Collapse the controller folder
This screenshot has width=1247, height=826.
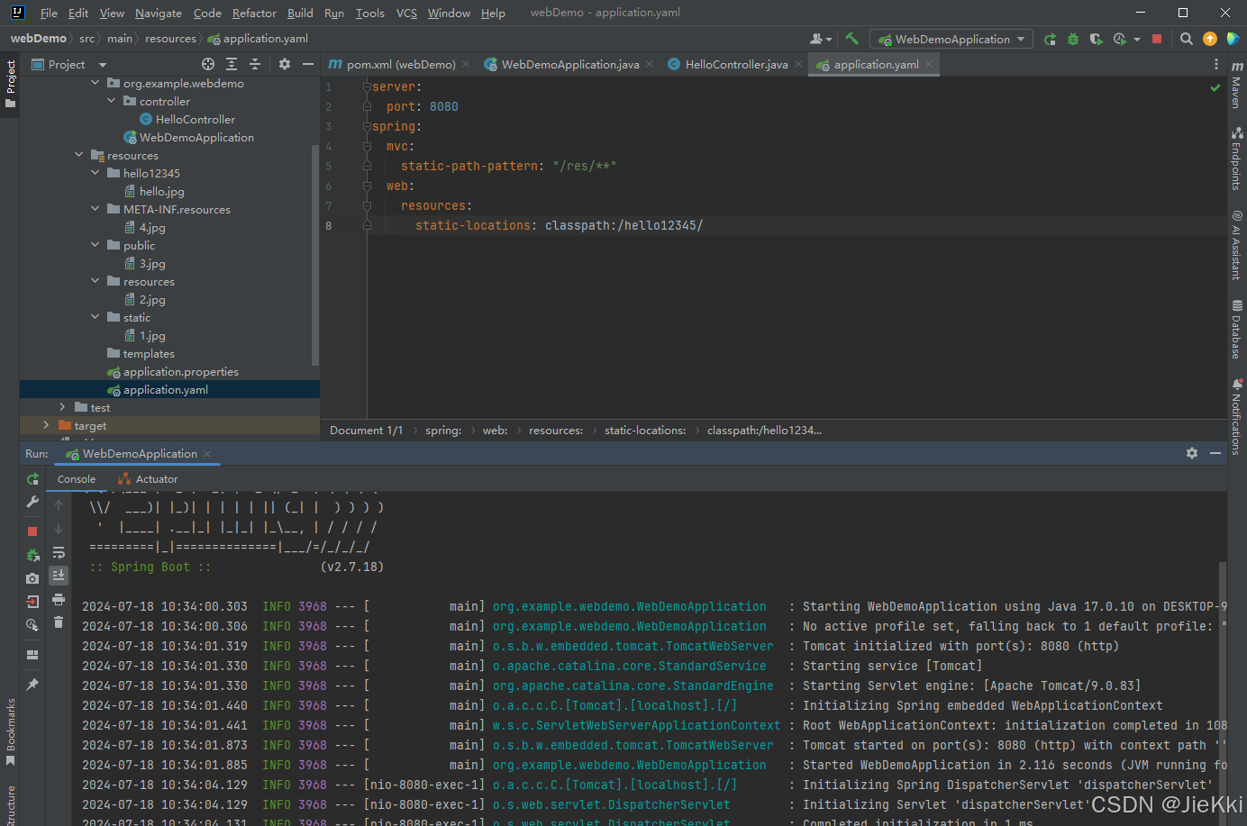(112, 101)
